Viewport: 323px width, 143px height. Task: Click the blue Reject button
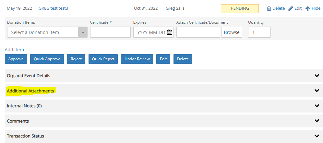click(x=76, y=59)
